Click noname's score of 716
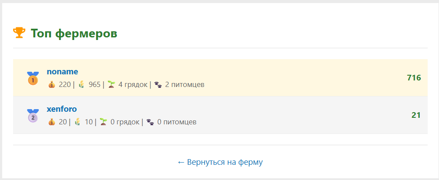439x180 pixels. 414,78
